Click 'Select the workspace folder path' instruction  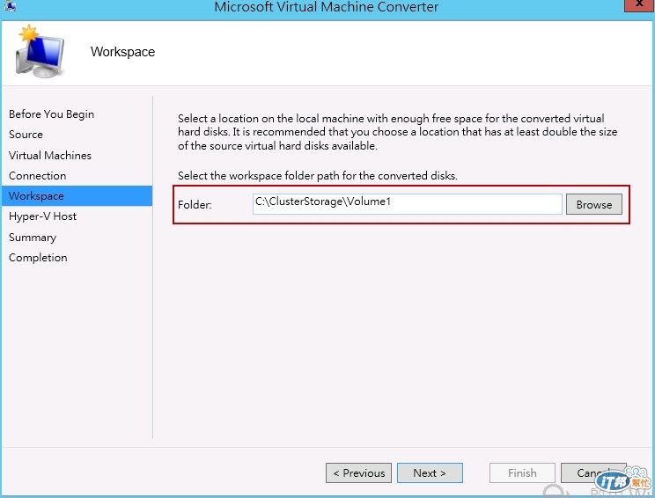pyautogui.click(x=318, y=176)
